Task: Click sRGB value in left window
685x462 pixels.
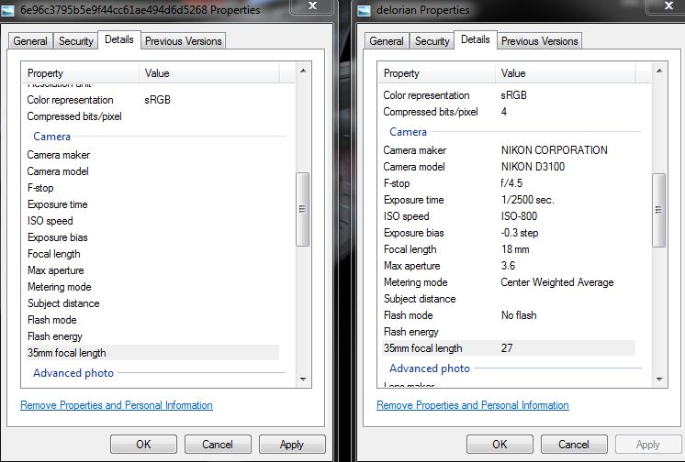Action: pos(158,100)
